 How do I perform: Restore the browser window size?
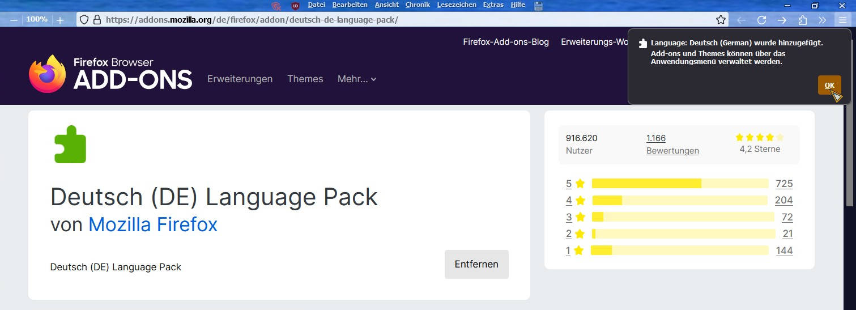click(x=815, y=5)
